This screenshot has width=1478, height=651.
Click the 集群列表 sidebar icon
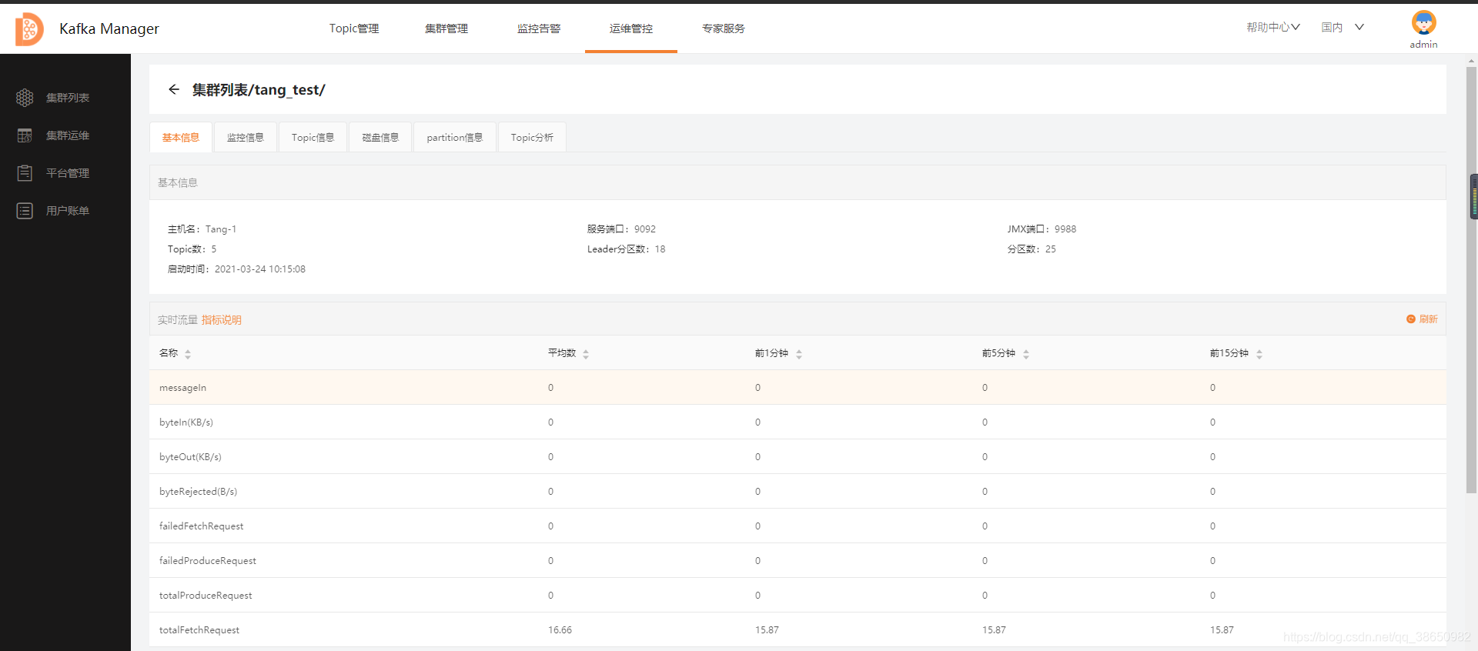tap(25, 98)
